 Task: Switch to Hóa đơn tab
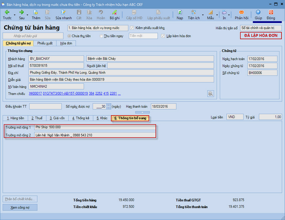(66, 43)
